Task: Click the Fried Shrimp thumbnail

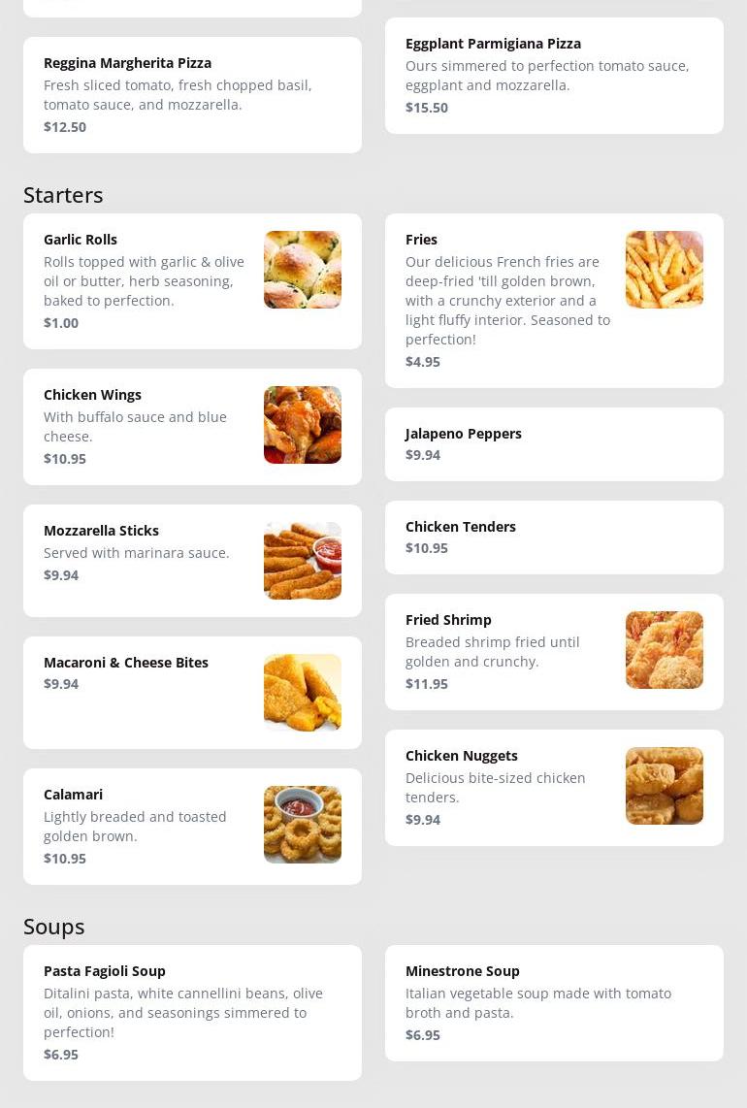Action: [665, 650]
